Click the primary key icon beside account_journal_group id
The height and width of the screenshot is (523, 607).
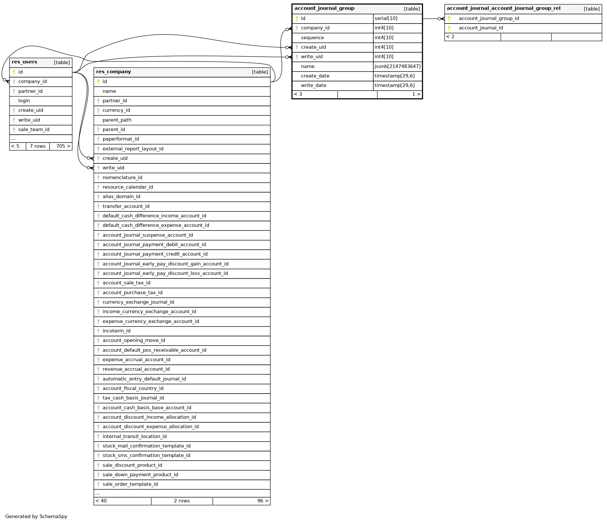coord(296,19)
